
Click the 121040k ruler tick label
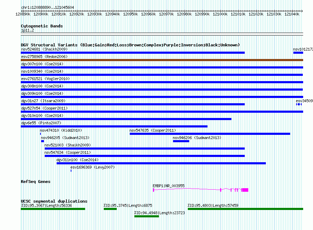pyautogui.click(x=292, y=14)
